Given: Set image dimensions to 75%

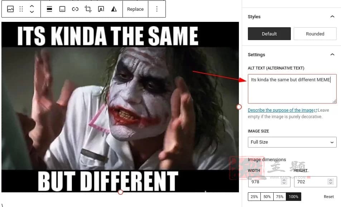Looking at the screenshot, I should click(x=280, y=197).
